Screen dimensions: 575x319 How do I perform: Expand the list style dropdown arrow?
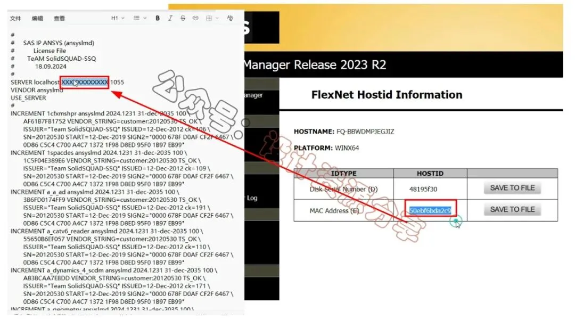click(x=145, y=18)
